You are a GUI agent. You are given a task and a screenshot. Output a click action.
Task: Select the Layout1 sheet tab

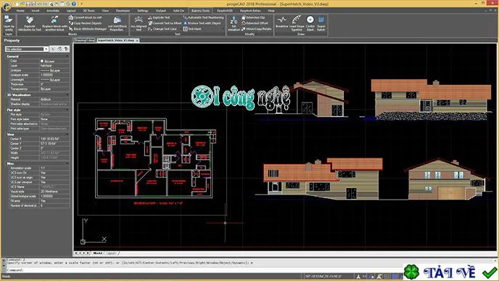111,253
